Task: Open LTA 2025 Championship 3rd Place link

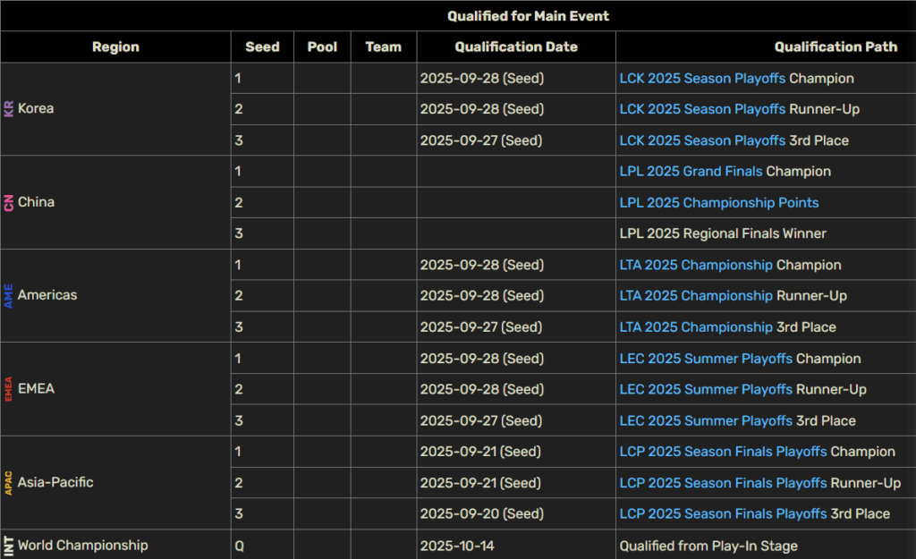Action: point(696,327)
